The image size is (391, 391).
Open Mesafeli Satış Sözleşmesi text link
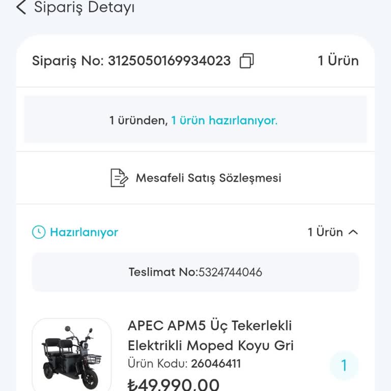pos(208,178)
